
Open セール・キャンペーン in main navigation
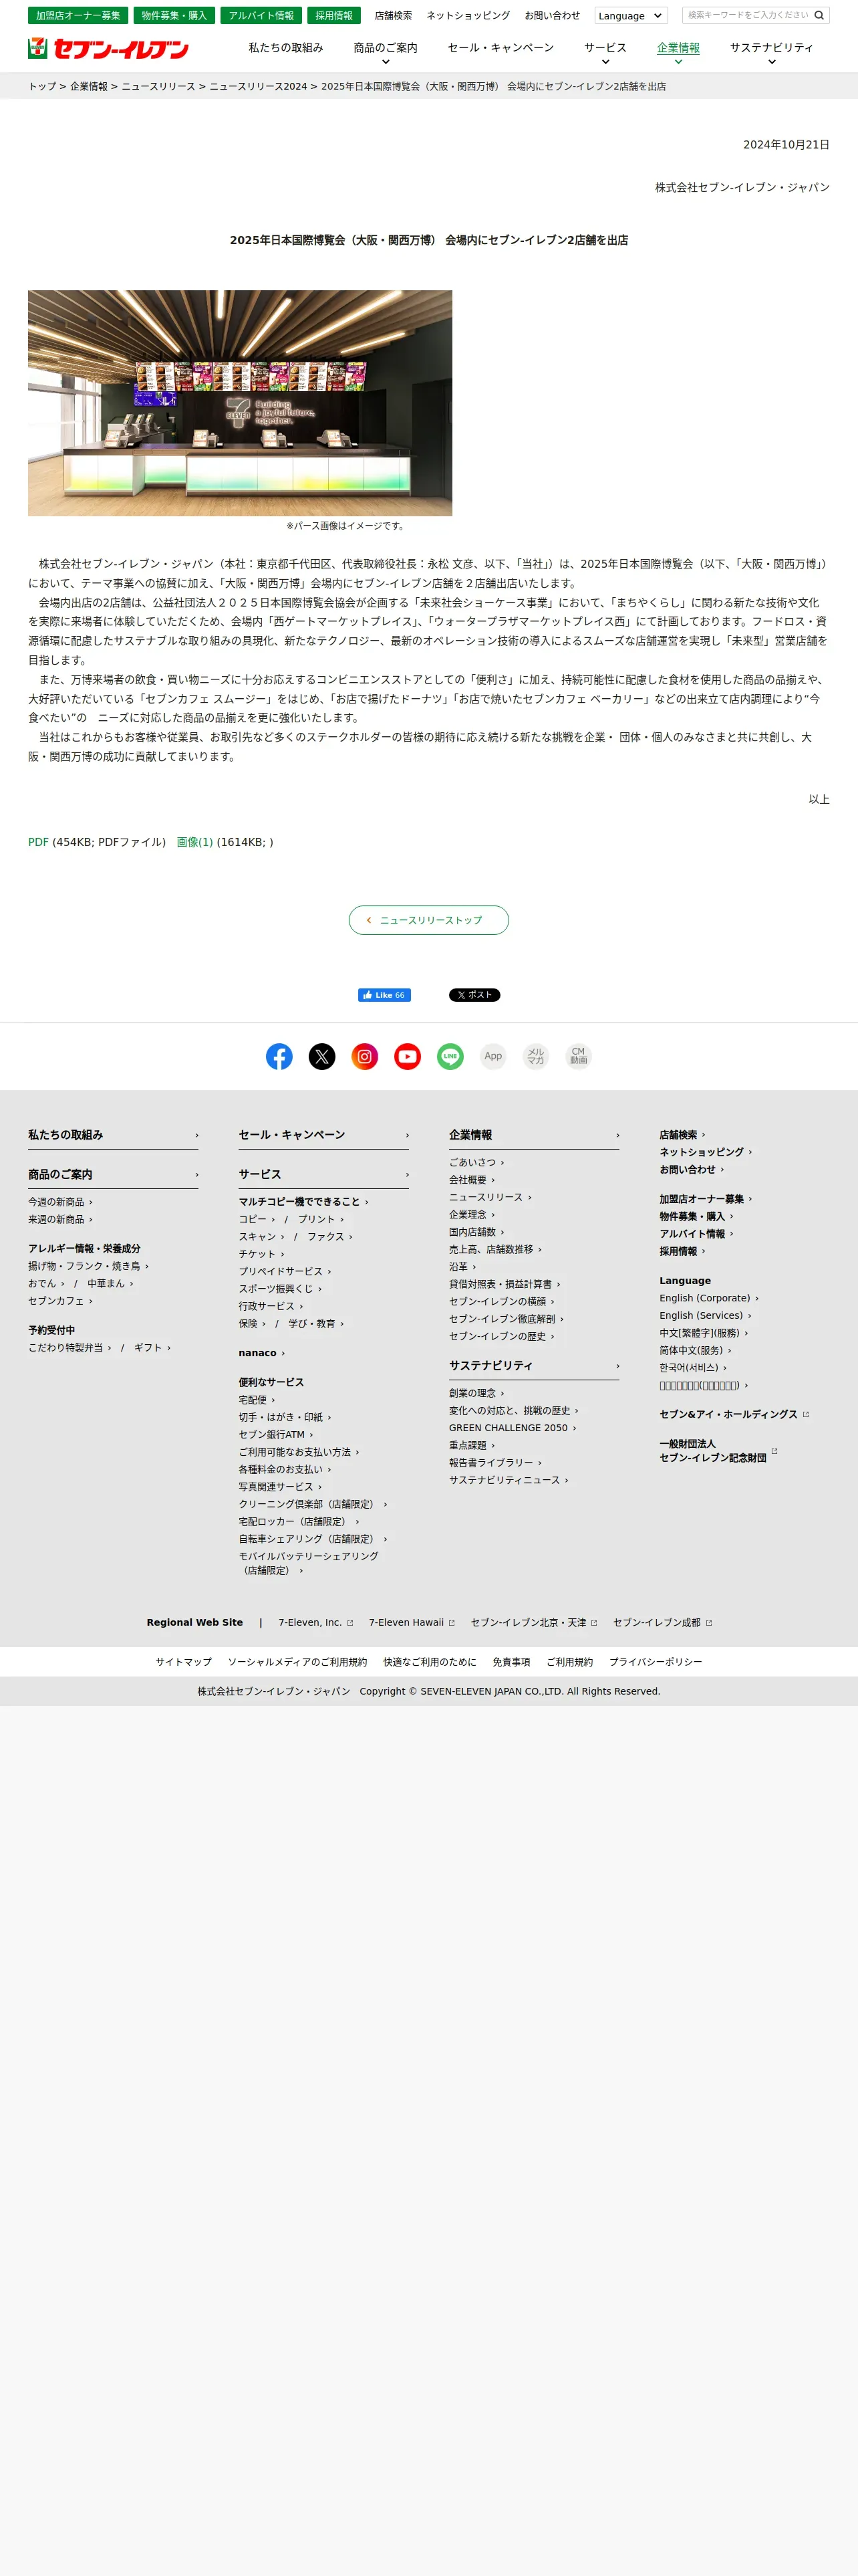(500, 48)
